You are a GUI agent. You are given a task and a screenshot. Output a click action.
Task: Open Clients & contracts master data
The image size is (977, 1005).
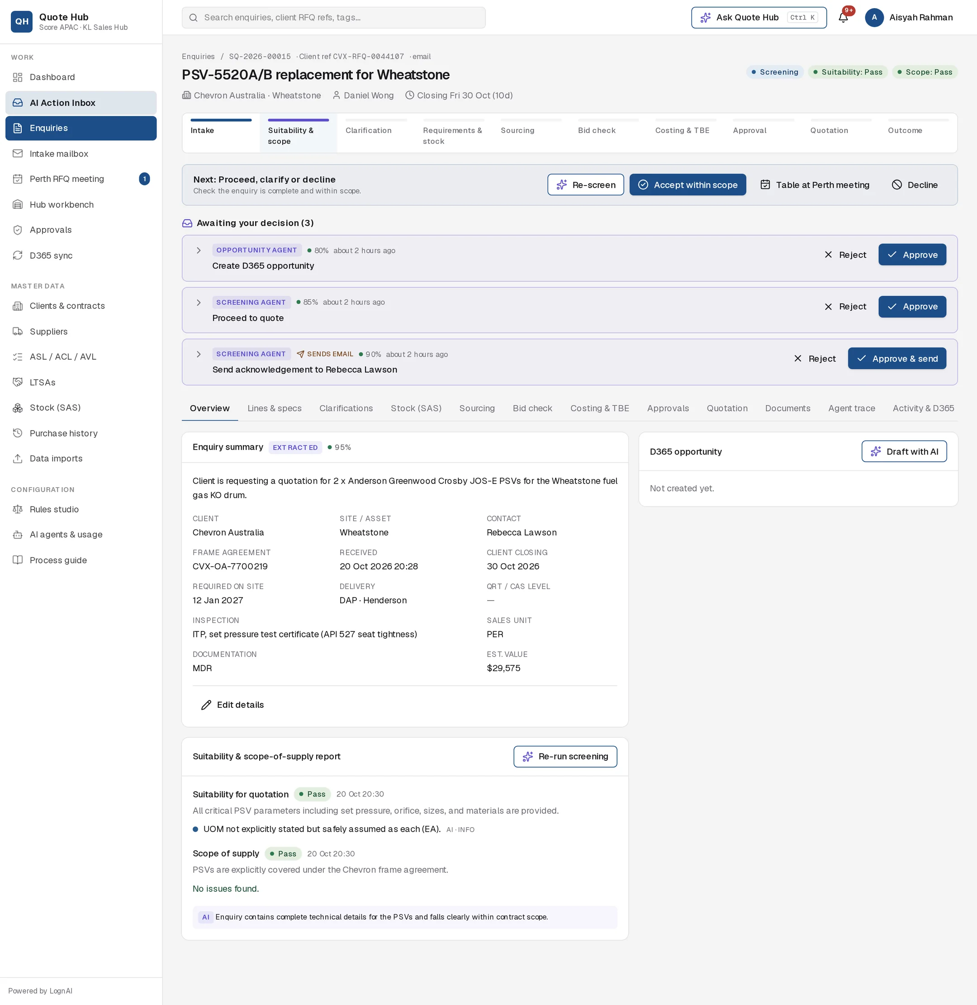pos(81,306)
